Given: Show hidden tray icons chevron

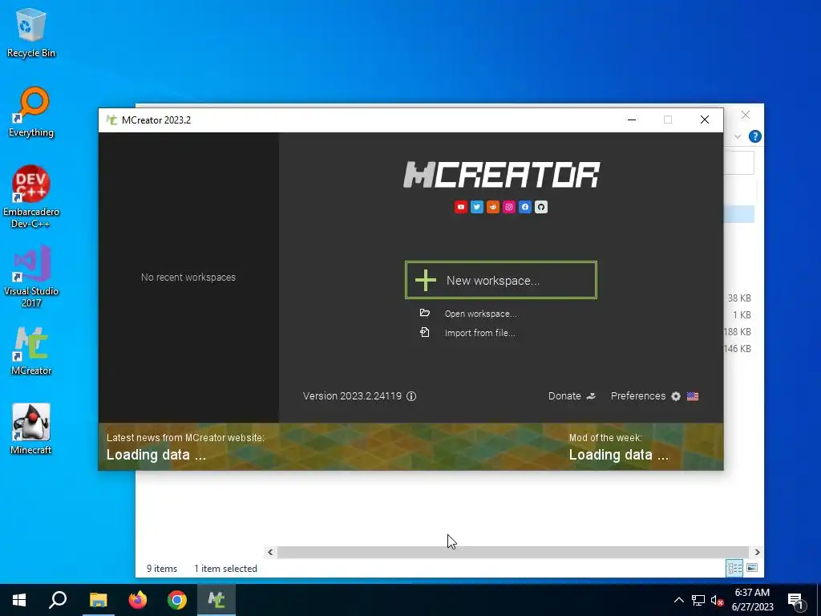Looking at the screenshot, I should 678,600.
